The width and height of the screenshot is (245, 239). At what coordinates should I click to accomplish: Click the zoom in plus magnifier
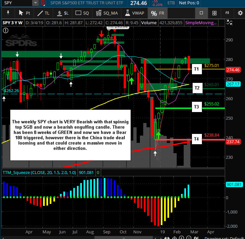tap(181, 238)
